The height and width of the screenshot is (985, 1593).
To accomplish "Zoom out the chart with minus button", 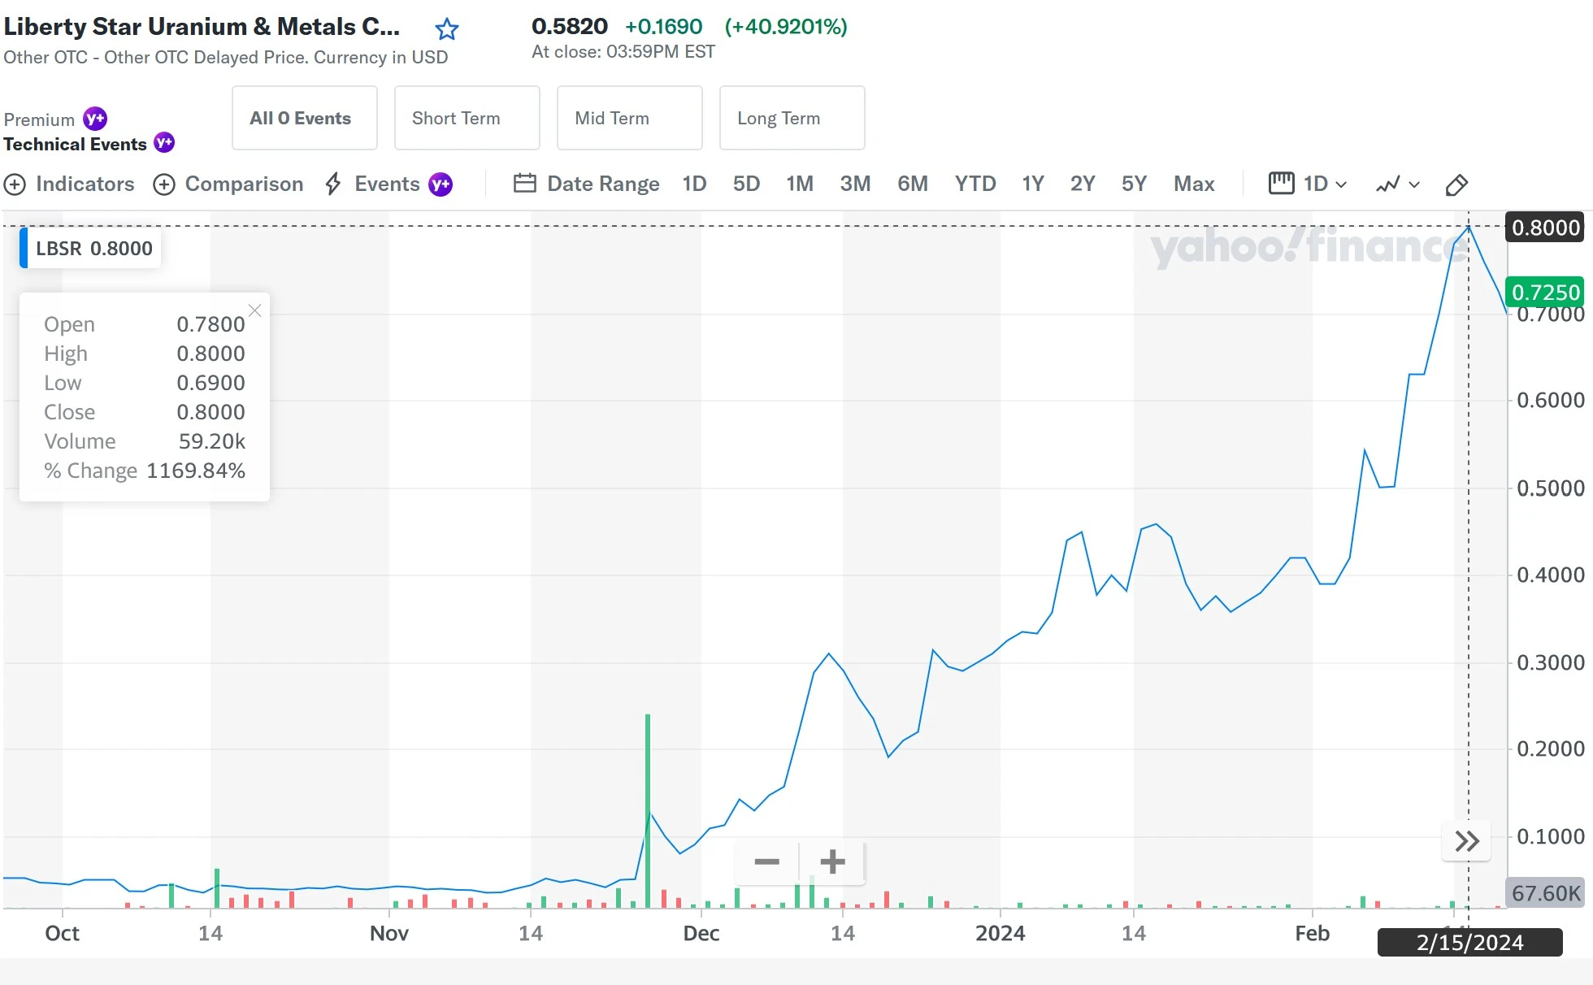I will 766,861.
